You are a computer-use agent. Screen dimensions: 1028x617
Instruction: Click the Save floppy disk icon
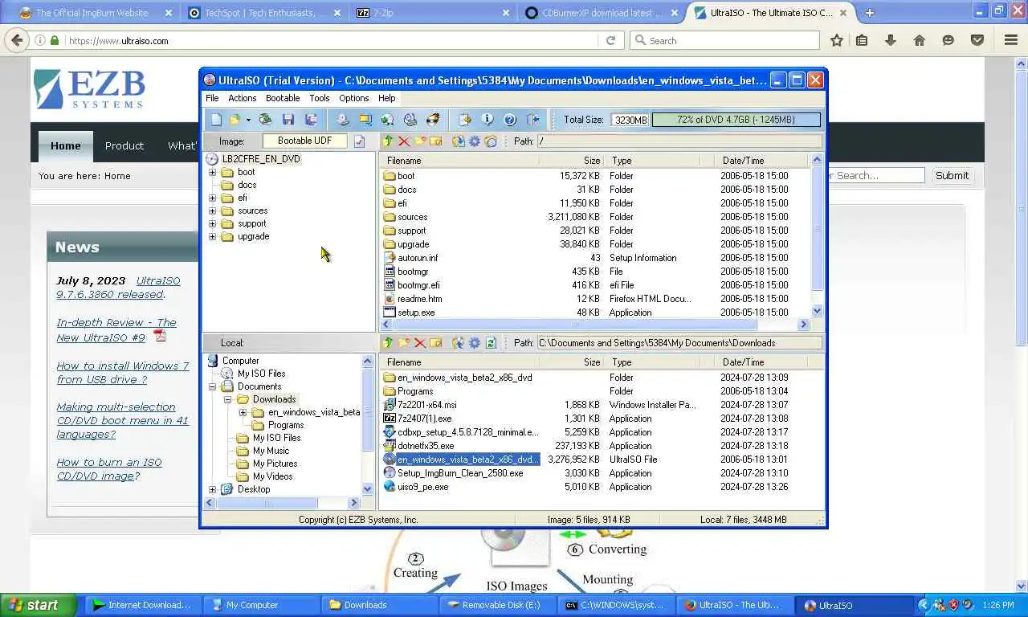(x=288, y=120)
